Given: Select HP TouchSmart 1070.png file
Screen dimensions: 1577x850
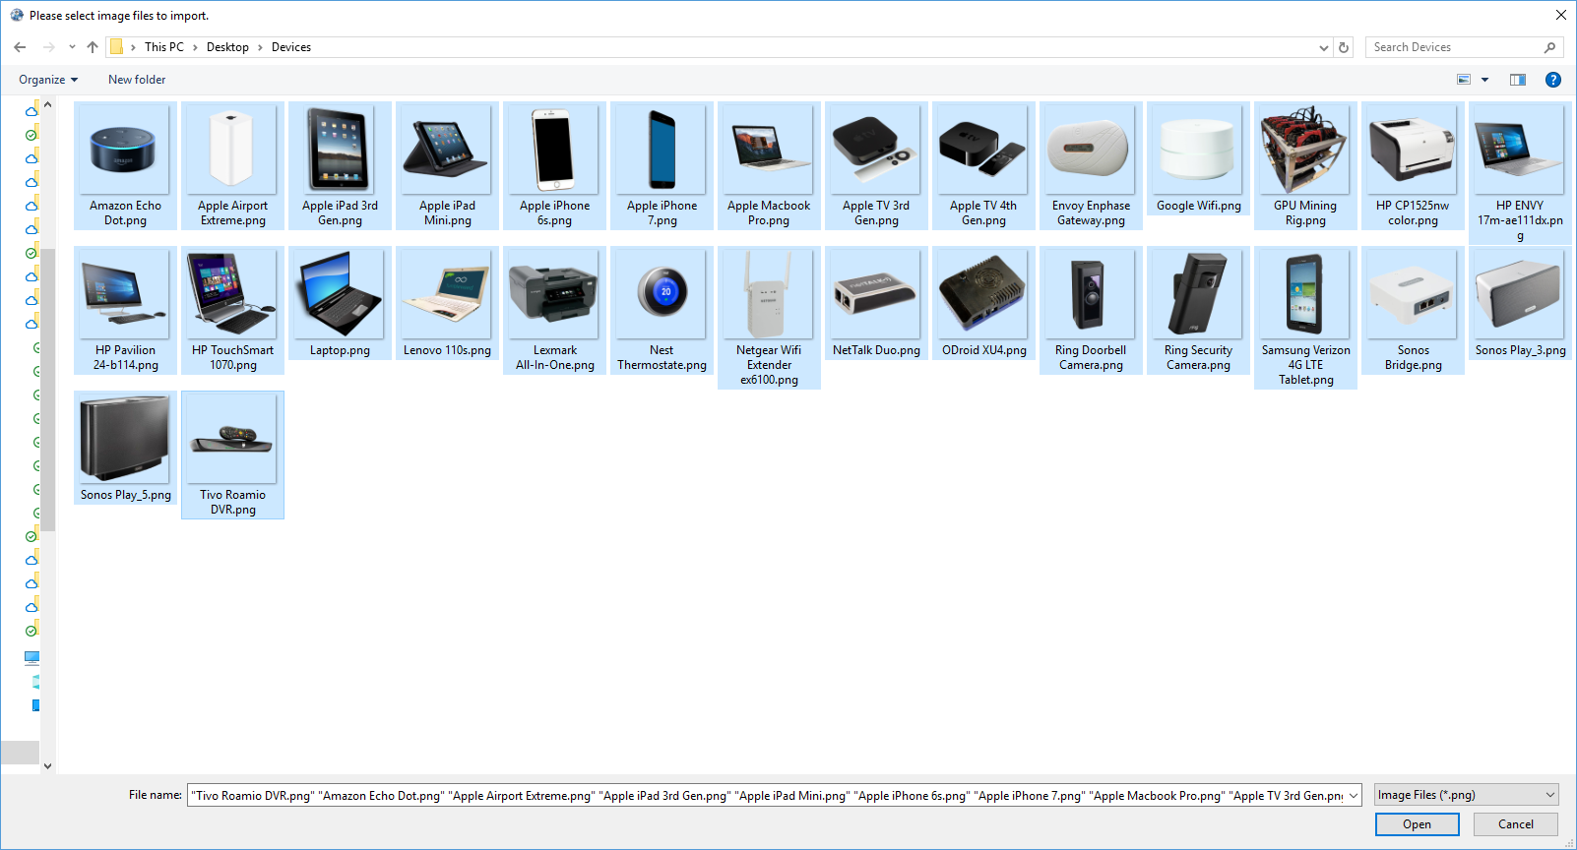Looking at the screenshot, I should point(232,310).
